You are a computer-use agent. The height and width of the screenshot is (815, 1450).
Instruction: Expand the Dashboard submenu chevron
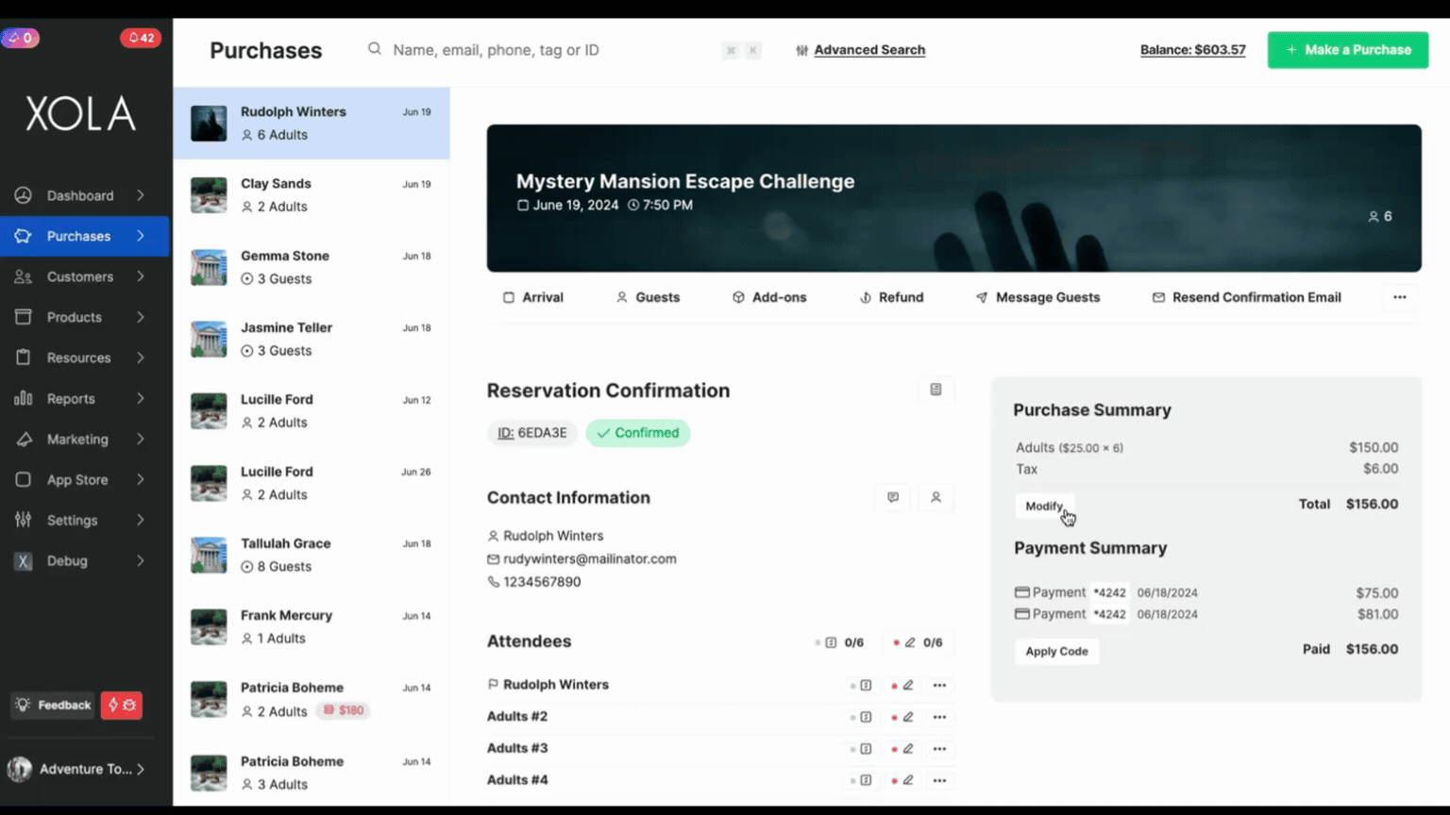pyautogui.click(x=141, y=195)
